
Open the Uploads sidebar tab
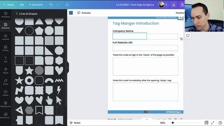coord(6,37)
